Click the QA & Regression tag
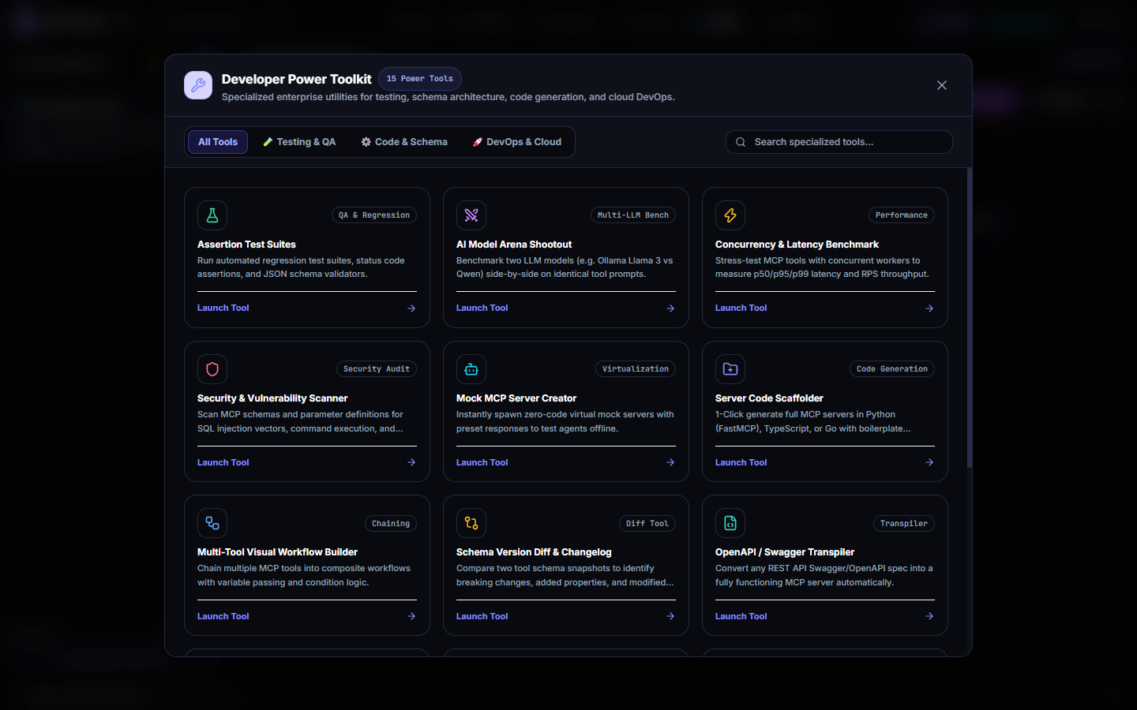Image resolution: width=1137 pixels, height=710 pixels. (x=374, y=215)
